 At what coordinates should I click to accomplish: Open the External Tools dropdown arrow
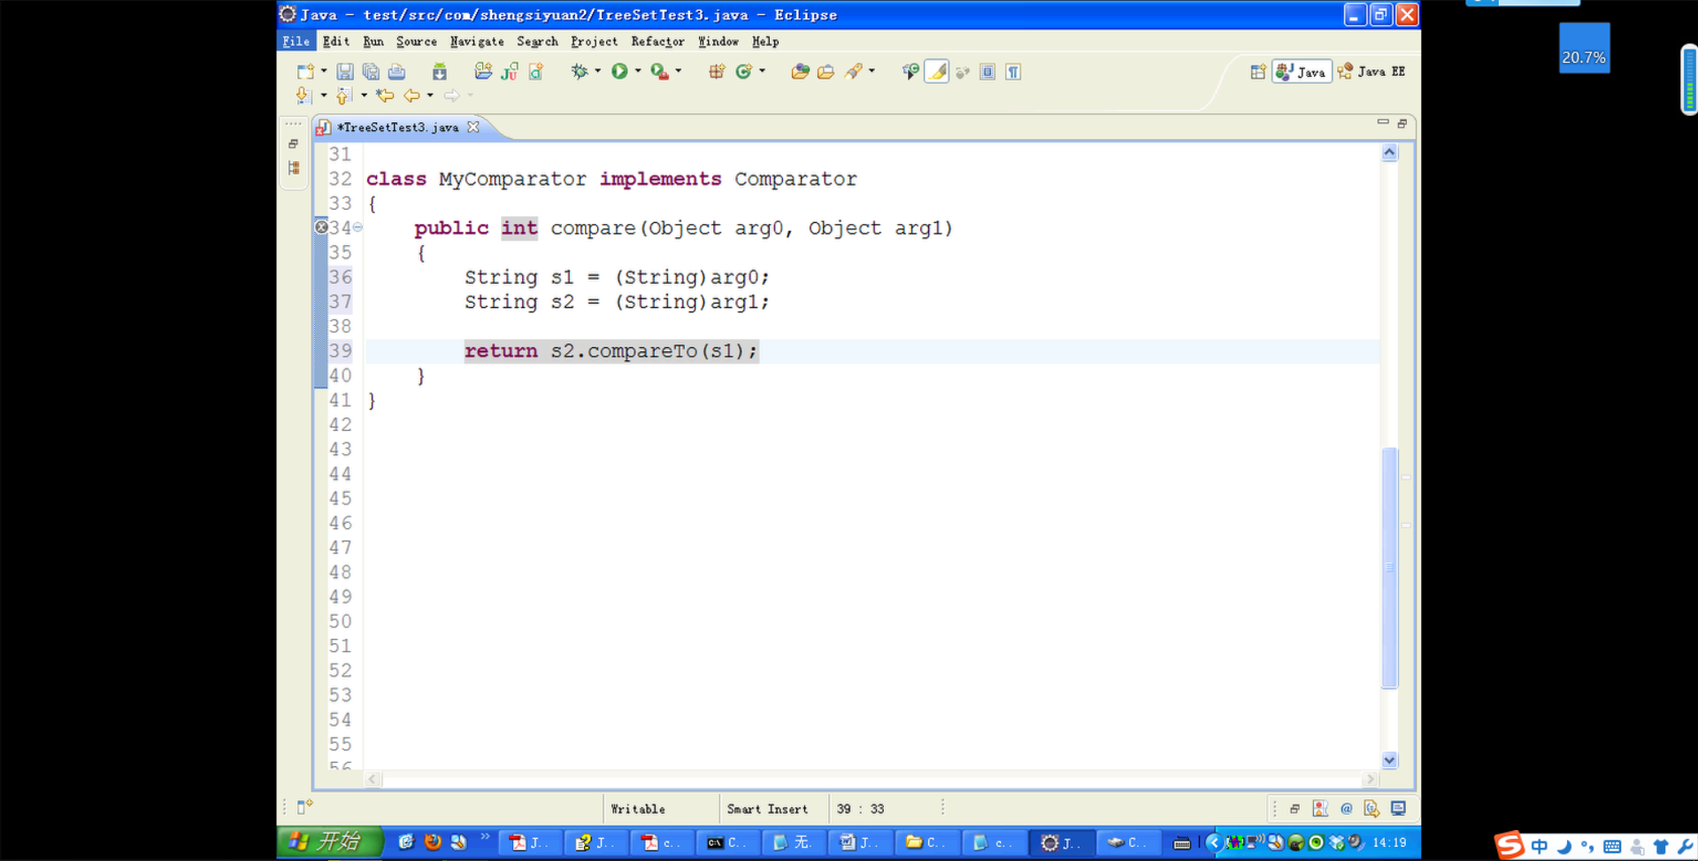point(679,72)
